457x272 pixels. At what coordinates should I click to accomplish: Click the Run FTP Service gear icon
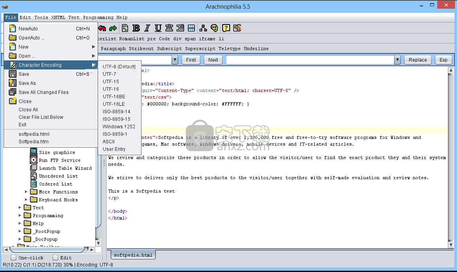point(34,160)
